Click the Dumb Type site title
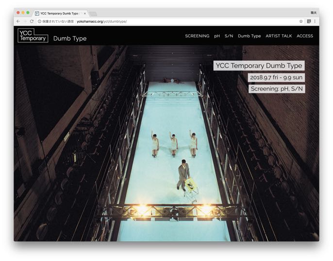This screenshot has height=261, width=333. click(70, 38)
